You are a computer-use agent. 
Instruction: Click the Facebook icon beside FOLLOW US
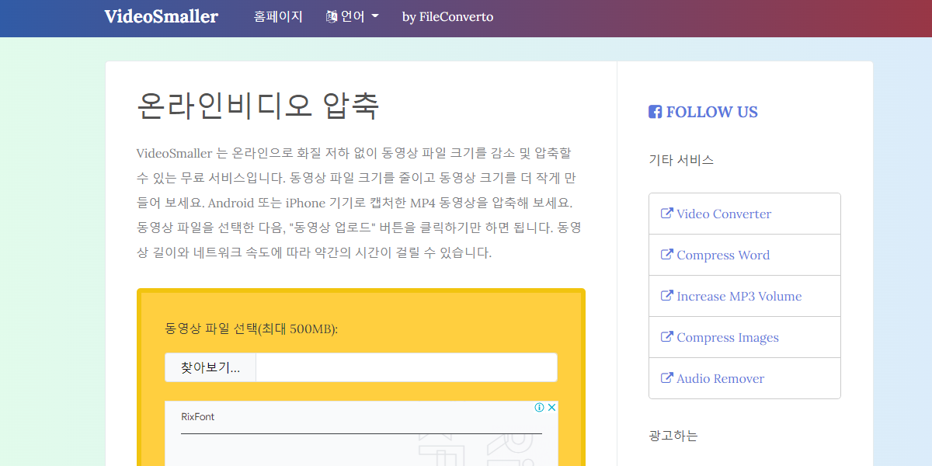(x=655, y=112)
